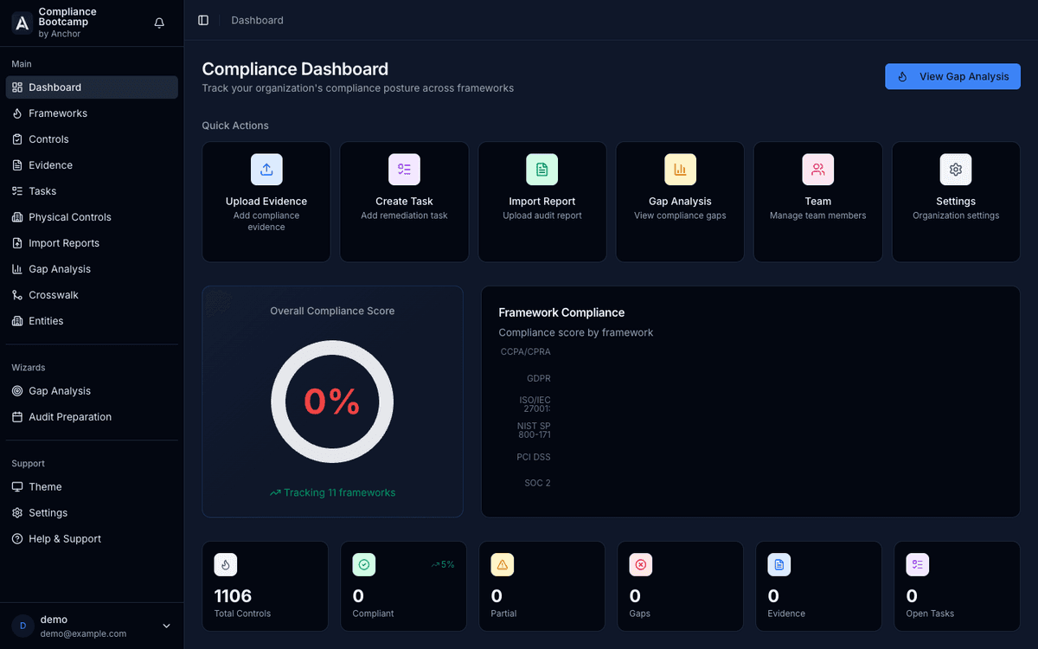Click the Dashboard grid icon in sidebar
Viewport: 1038px width, 649px height.
(x=17, y=87)
